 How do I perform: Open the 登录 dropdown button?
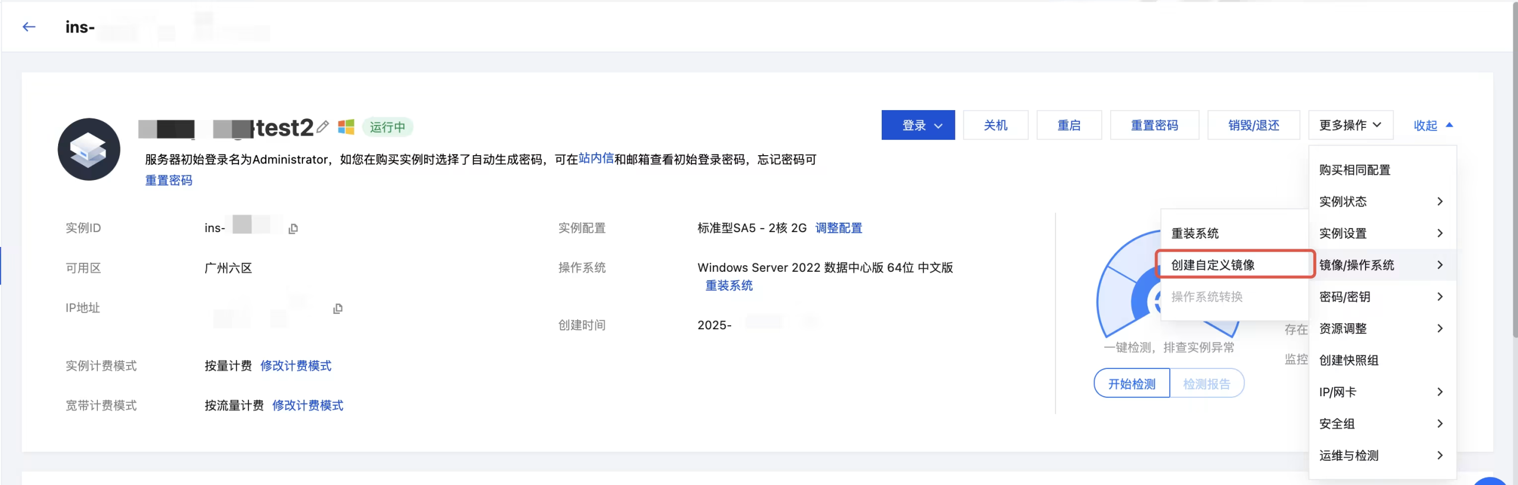click(x=917, y=125)
